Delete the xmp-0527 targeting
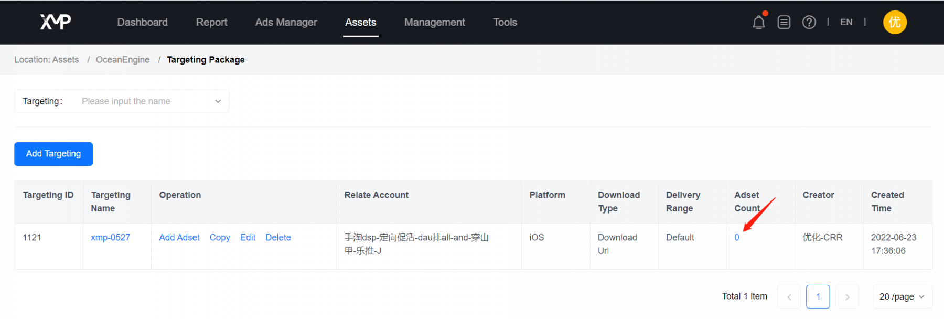 tap(278, 238)
